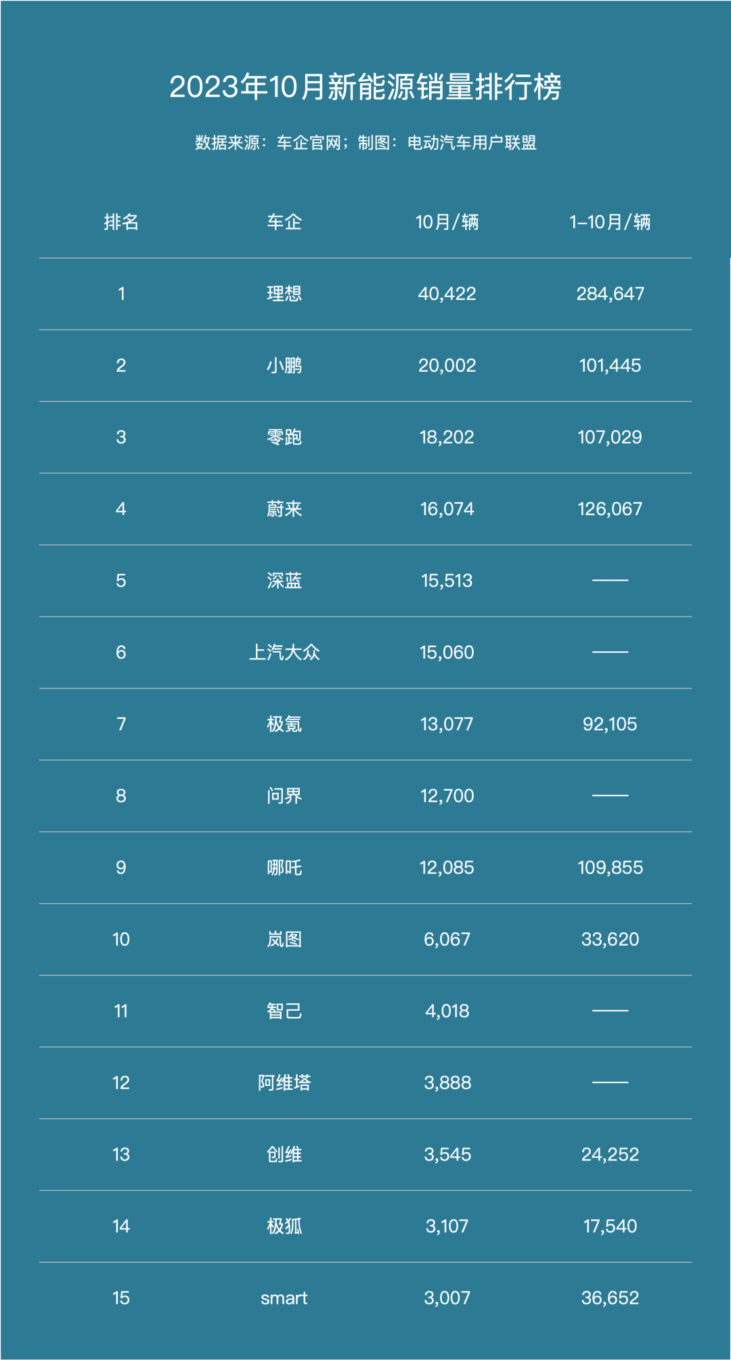Select the brand name 上汽大众
The width and height of the screenshot is (731, 1360).
[x=284, y=653]
